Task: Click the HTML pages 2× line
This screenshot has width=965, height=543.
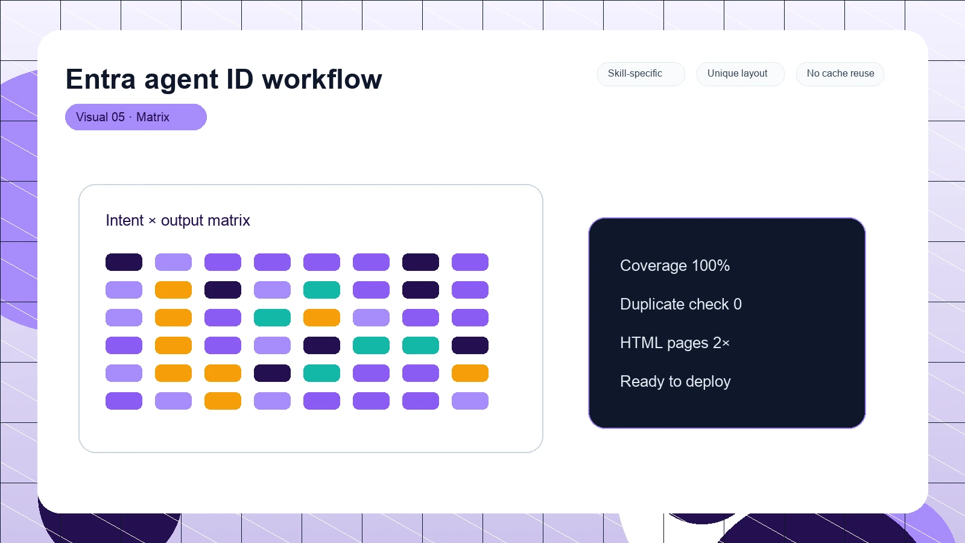Action: [675, 343]
